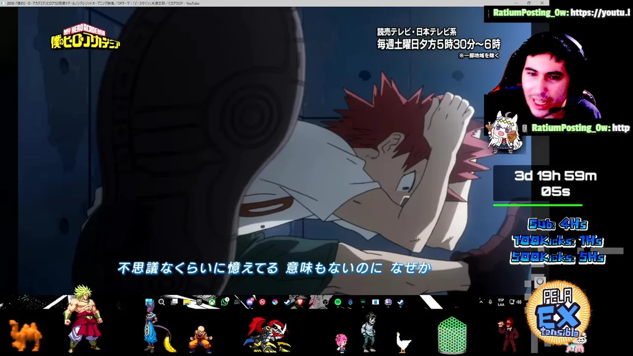Click the microphone tray icon
This screenshot has width=633, height=356.
[490, 302]
